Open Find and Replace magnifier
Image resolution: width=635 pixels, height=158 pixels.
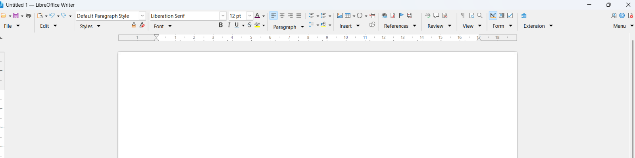(x=480, y=16)
